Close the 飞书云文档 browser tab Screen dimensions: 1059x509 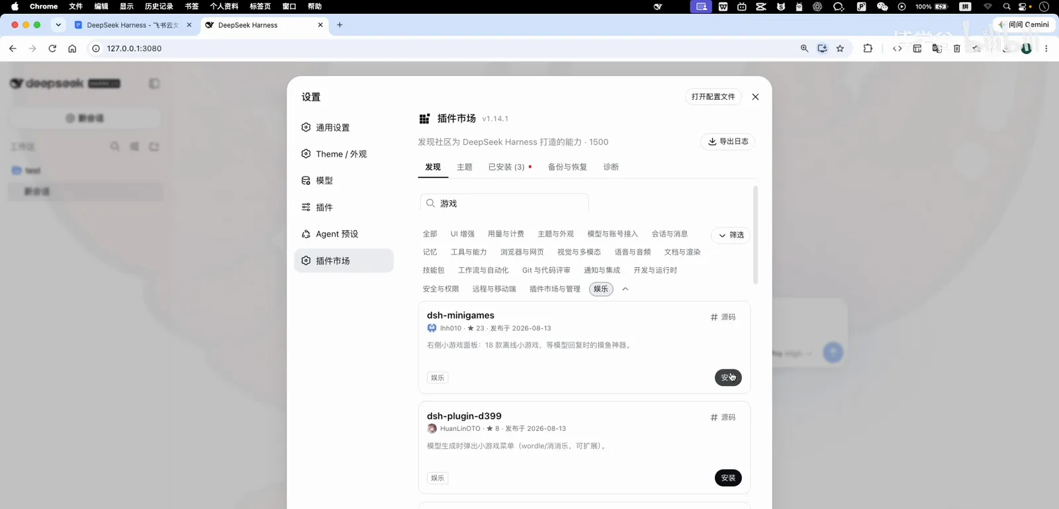point(189,25)
